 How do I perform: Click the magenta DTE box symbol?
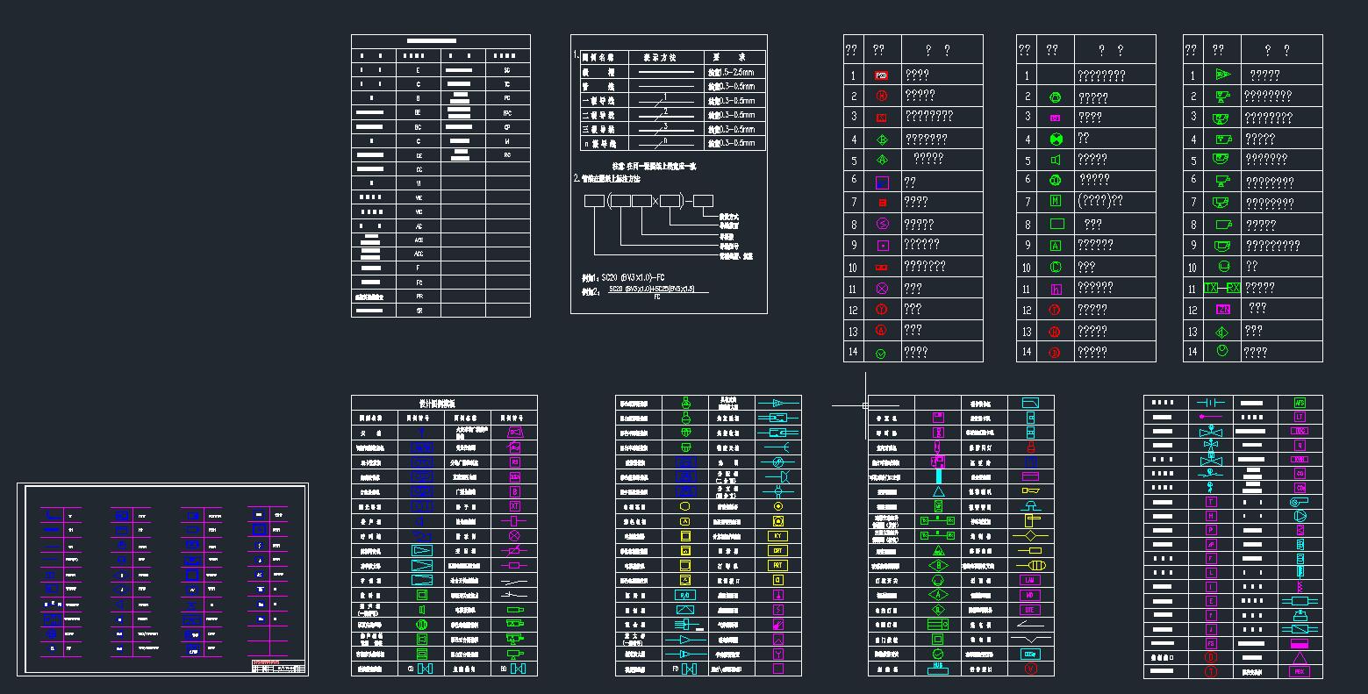point(1030,610)
